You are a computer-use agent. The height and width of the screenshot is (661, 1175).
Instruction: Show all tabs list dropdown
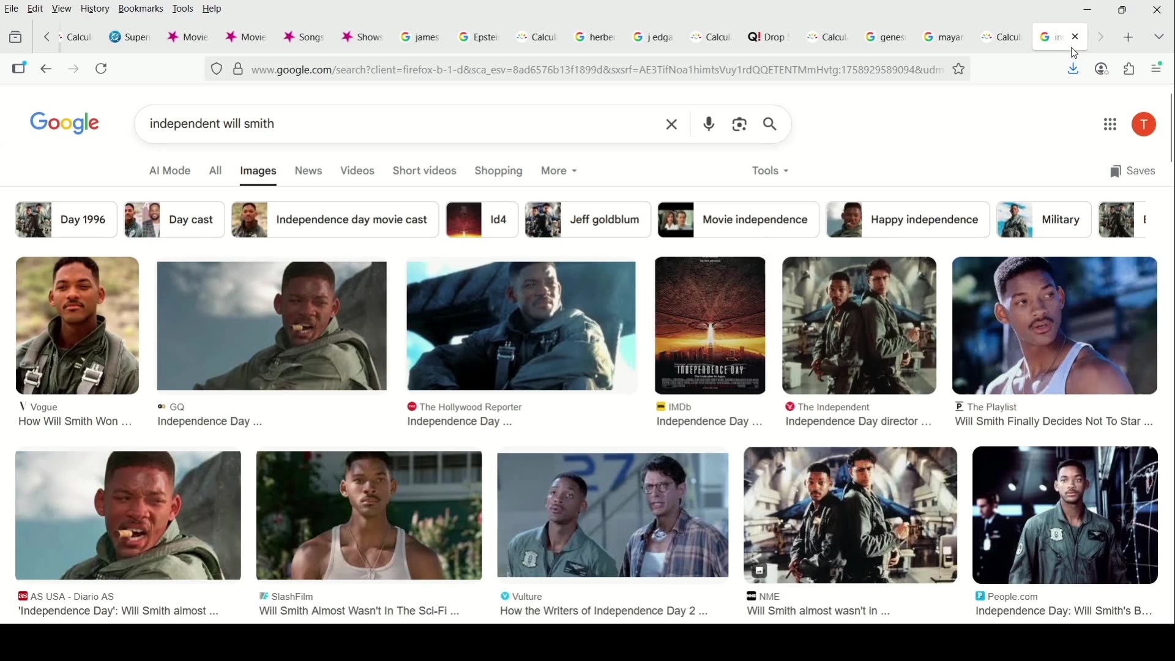pos(1159,37)
